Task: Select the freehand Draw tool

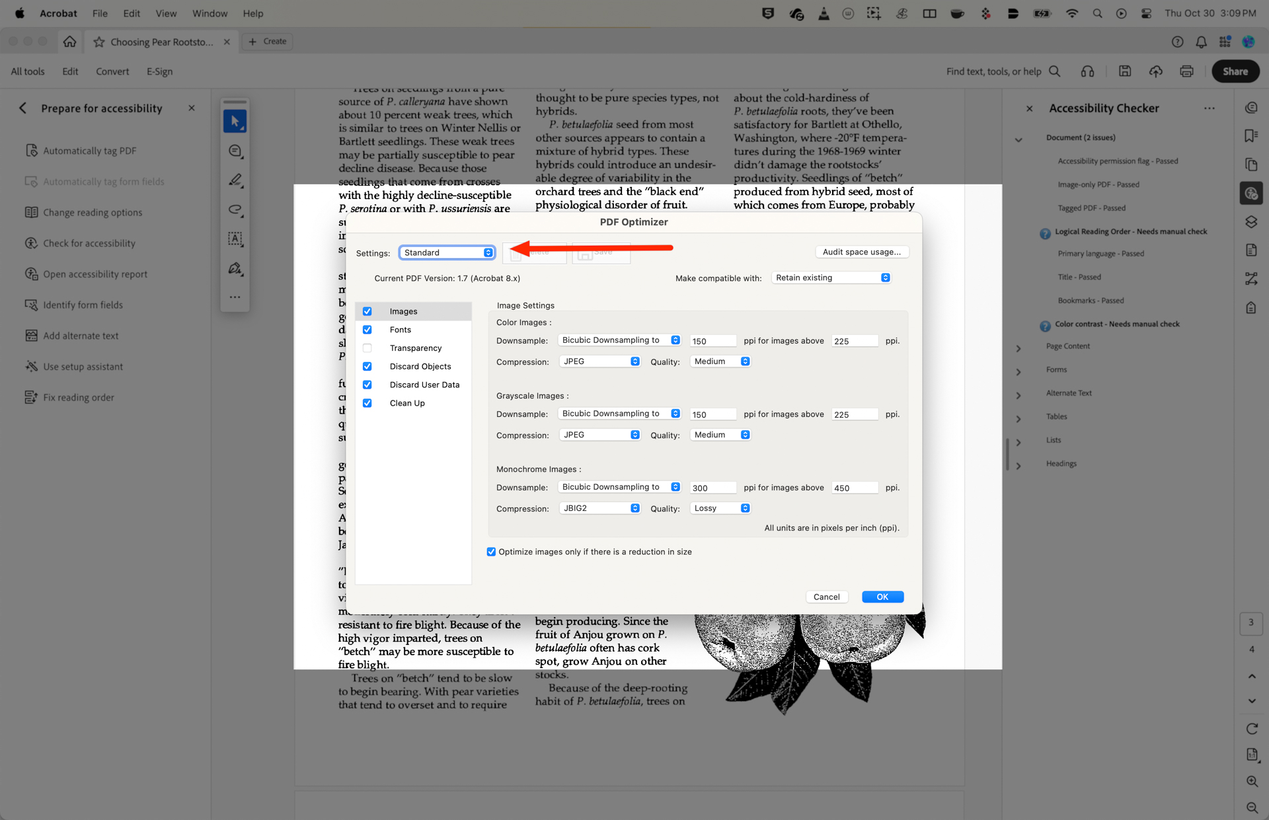Action: coord(235,210)
